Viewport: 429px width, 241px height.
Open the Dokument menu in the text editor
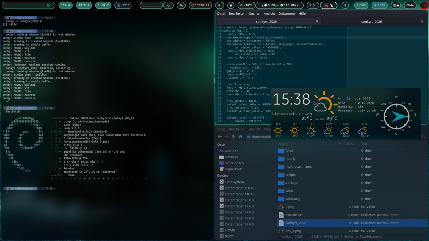[287, 14]
